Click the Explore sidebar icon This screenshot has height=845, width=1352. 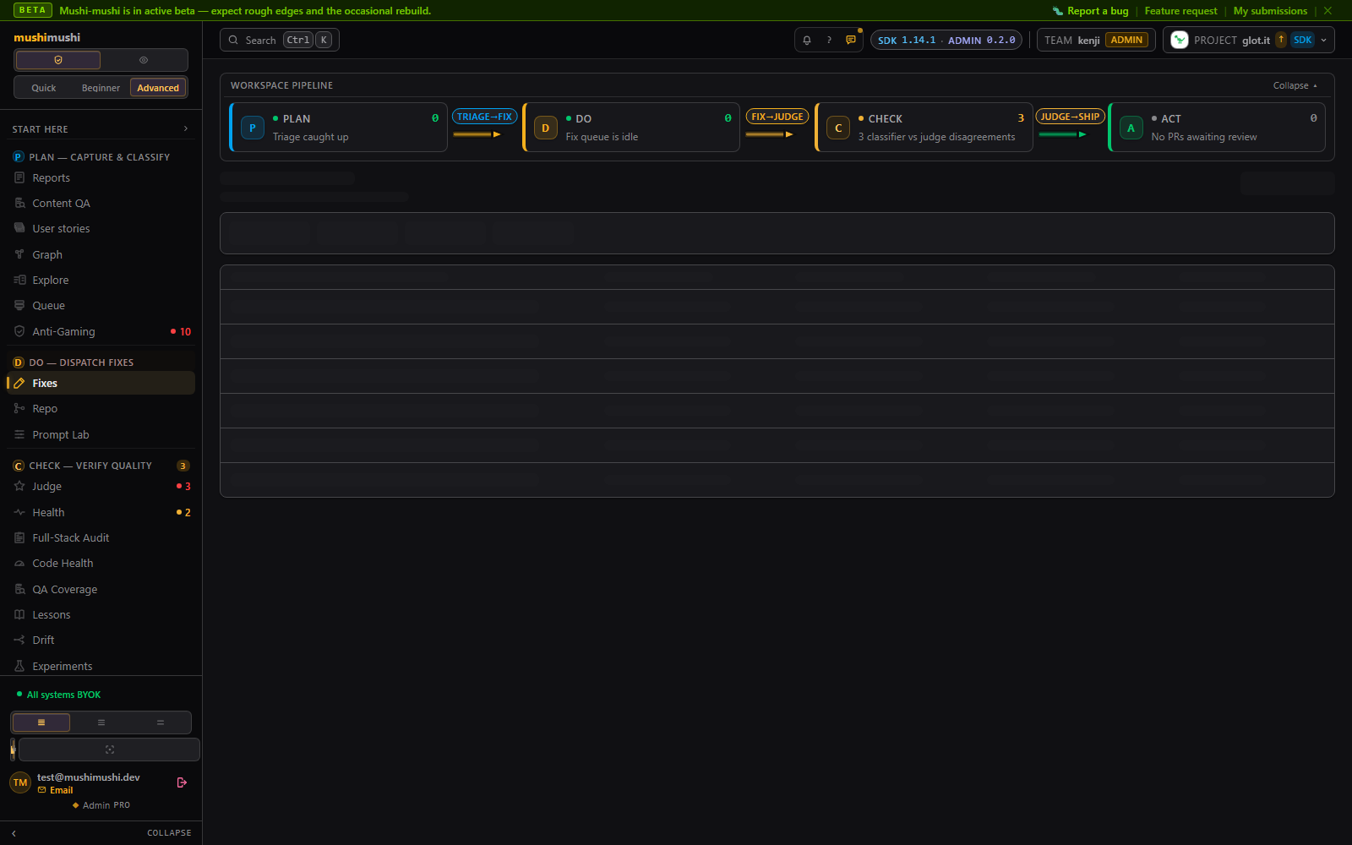19,280
